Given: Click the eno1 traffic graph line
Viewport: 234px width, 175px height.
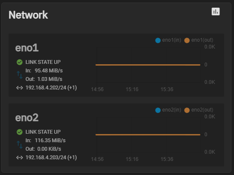Looking at the screenshot, I should (x=148, y=65).
